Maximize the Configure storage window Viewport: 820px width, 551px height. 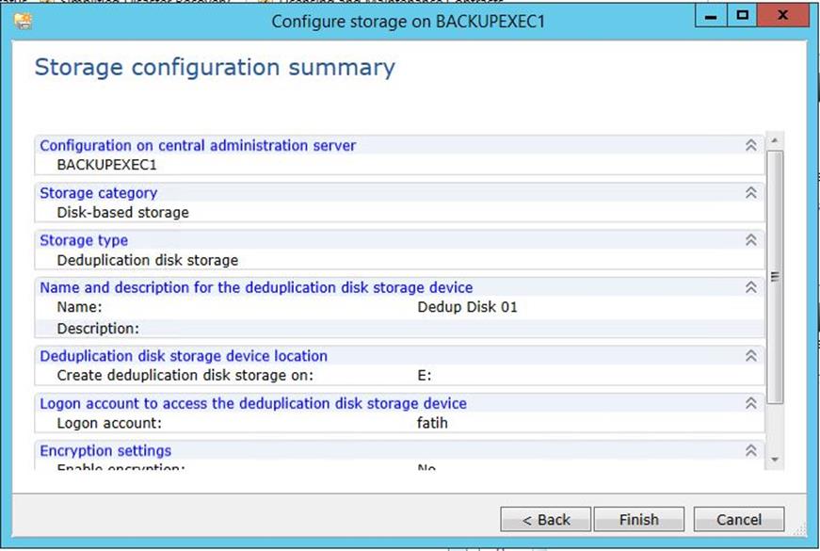742,18
